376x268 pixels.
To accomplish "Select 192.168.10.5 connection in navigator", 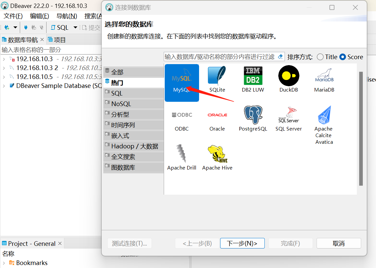I will click(34, 77).
